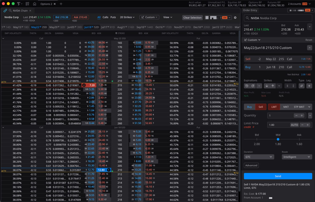This screenshot has width=315, height=202.
Task: Move strikes up arrow
Action: [x=273, y=86]
